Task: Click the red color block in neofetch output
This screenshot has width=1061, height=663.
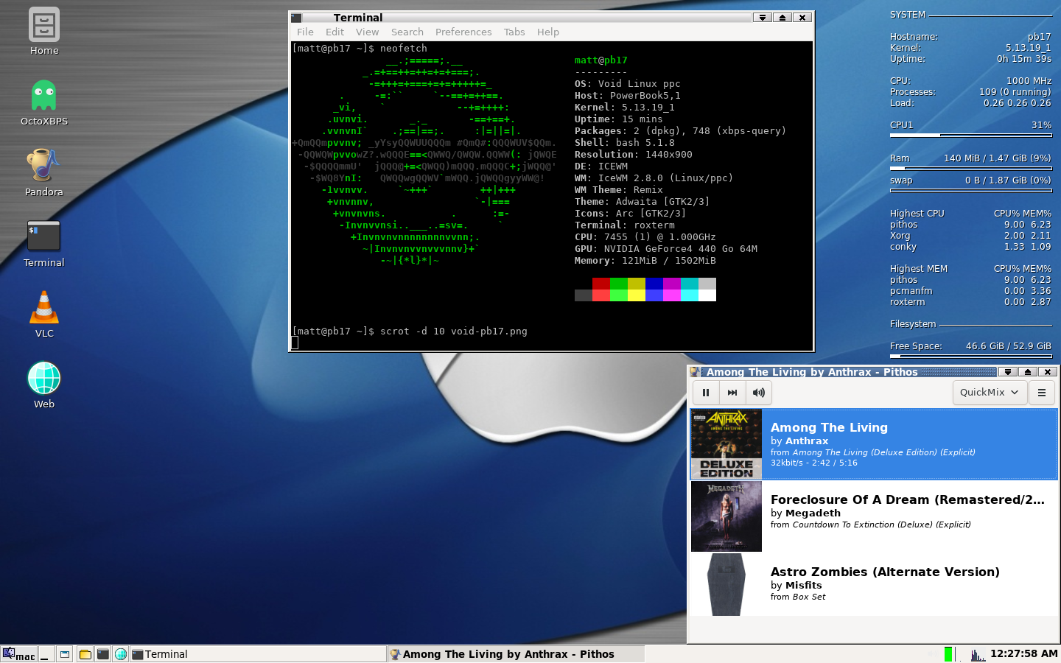Action: pos(601,284)
